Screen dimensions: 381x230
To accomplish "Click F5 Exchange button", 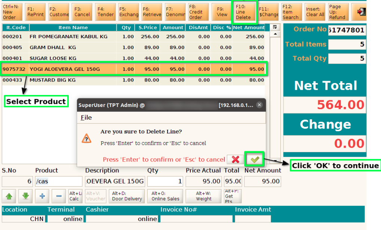I will click(x=129, y=12).
